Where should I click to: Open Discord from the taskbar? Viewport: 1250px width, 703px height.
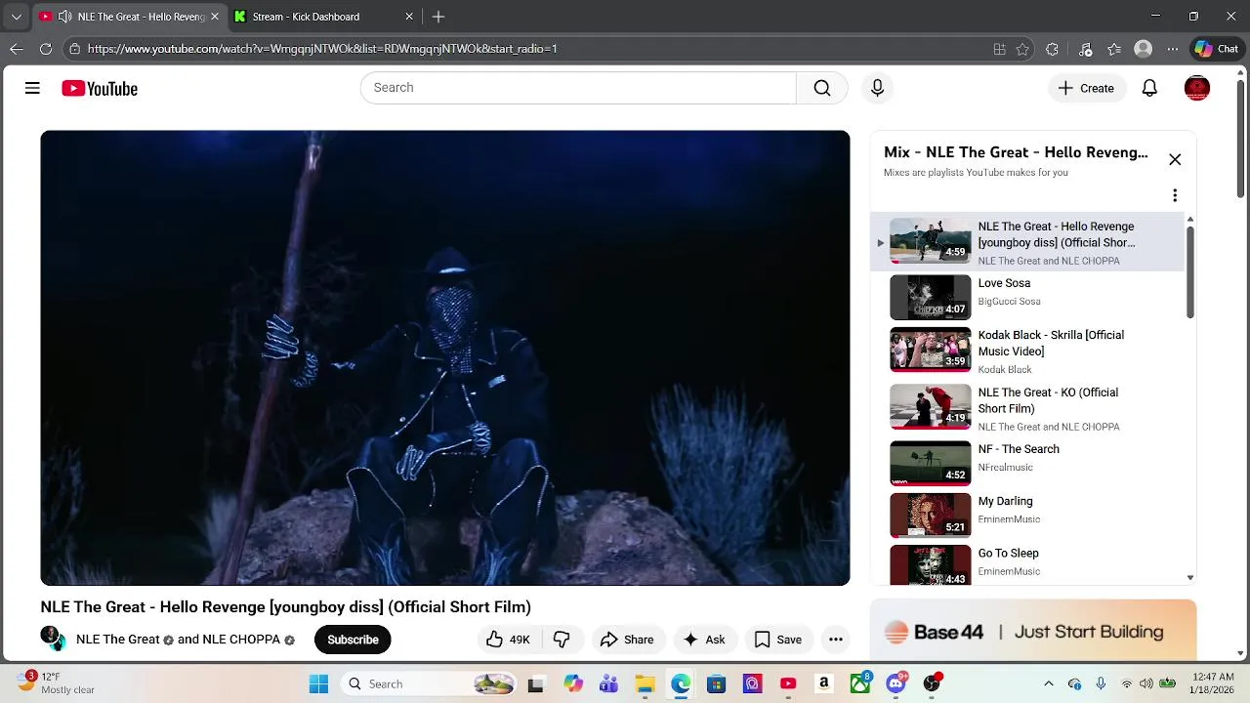(x=896, y=684)
